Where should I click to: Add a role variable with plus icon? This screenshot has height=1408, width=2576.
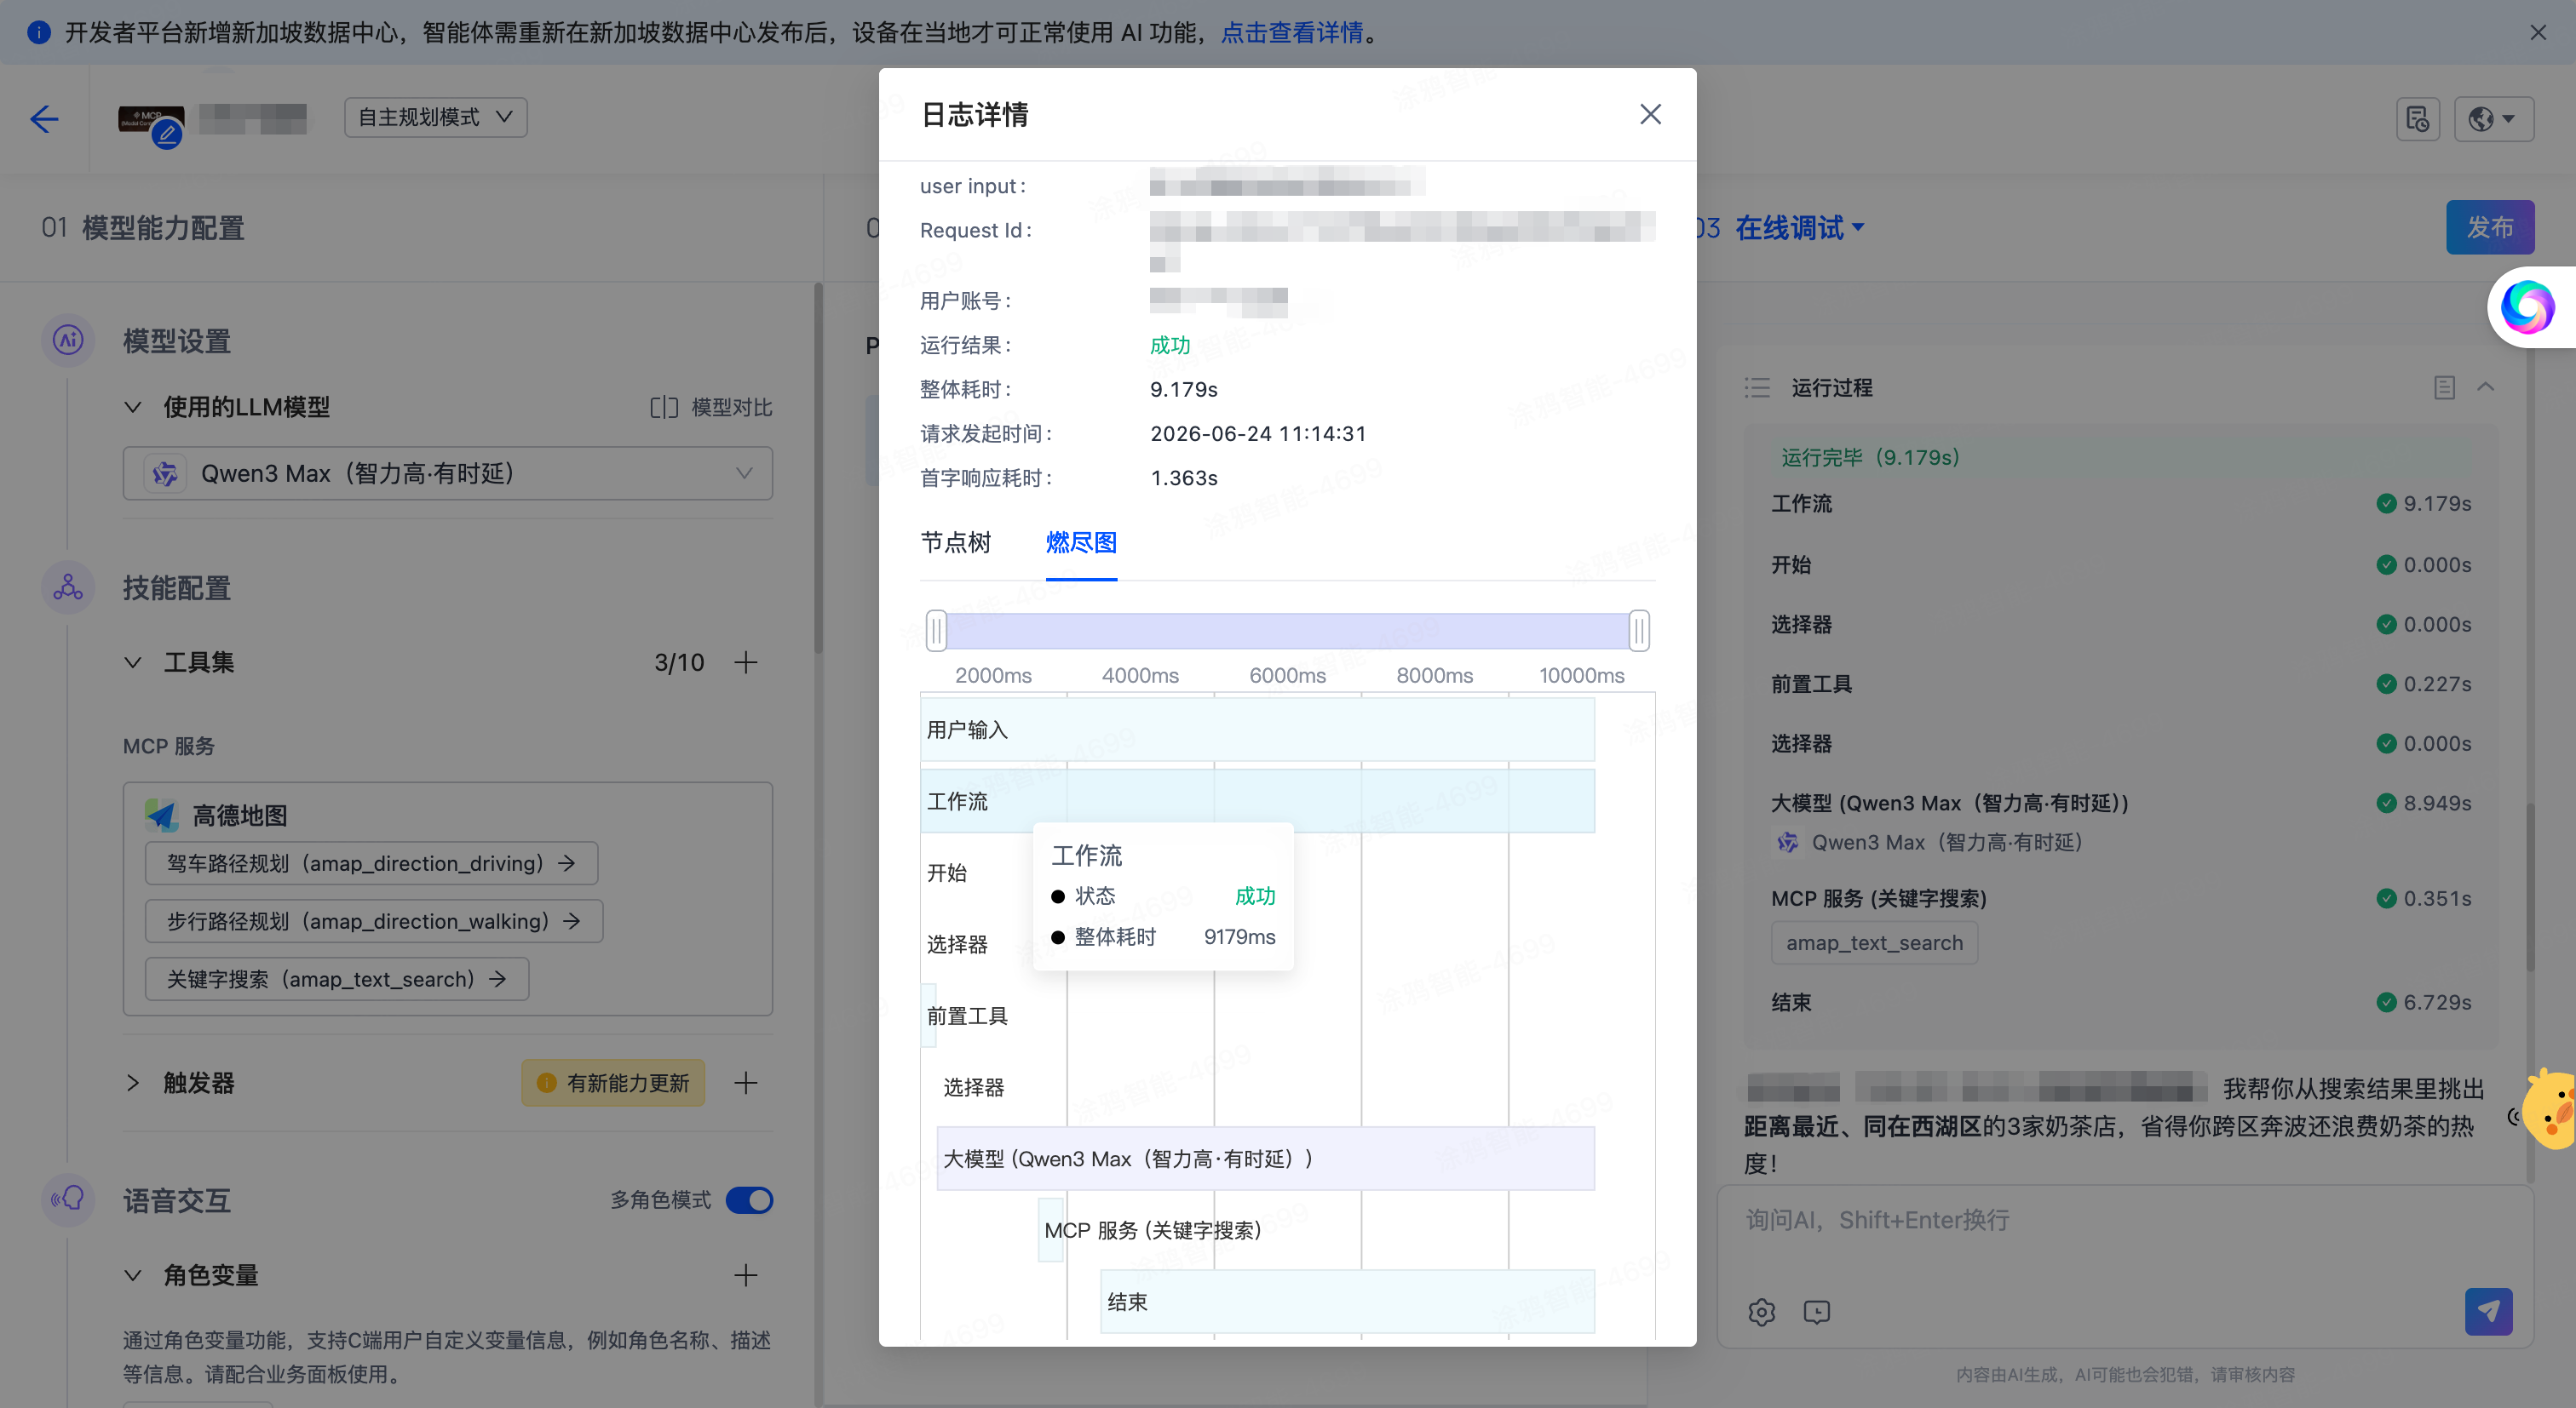pyautogui.click(x=745, y=1274)
